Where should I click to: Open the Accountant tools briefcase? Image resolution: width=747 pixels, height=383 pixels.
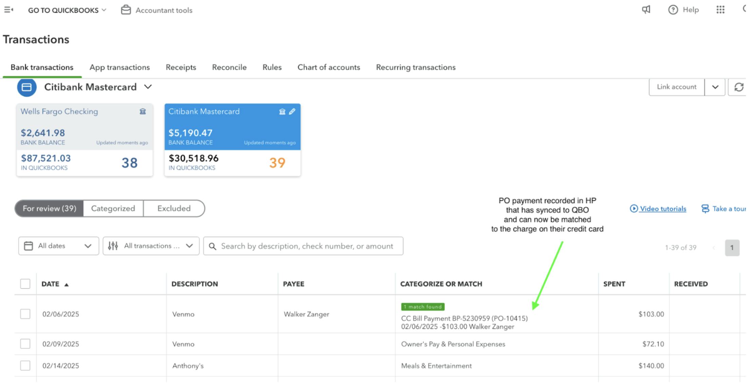[126, 10]
